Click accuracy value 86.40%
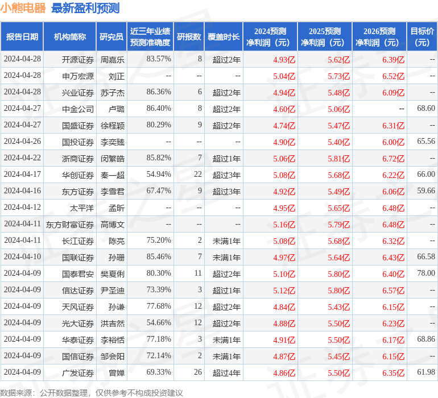The image size is (438, 398). coord(159,109)
